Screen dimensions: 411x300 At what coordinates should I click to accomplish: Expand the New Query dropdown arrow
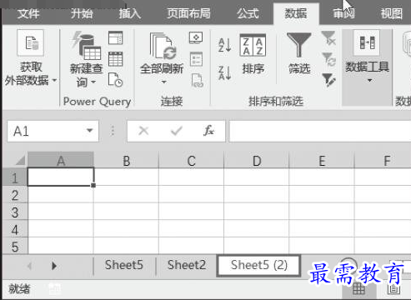[x=93, y=82]
